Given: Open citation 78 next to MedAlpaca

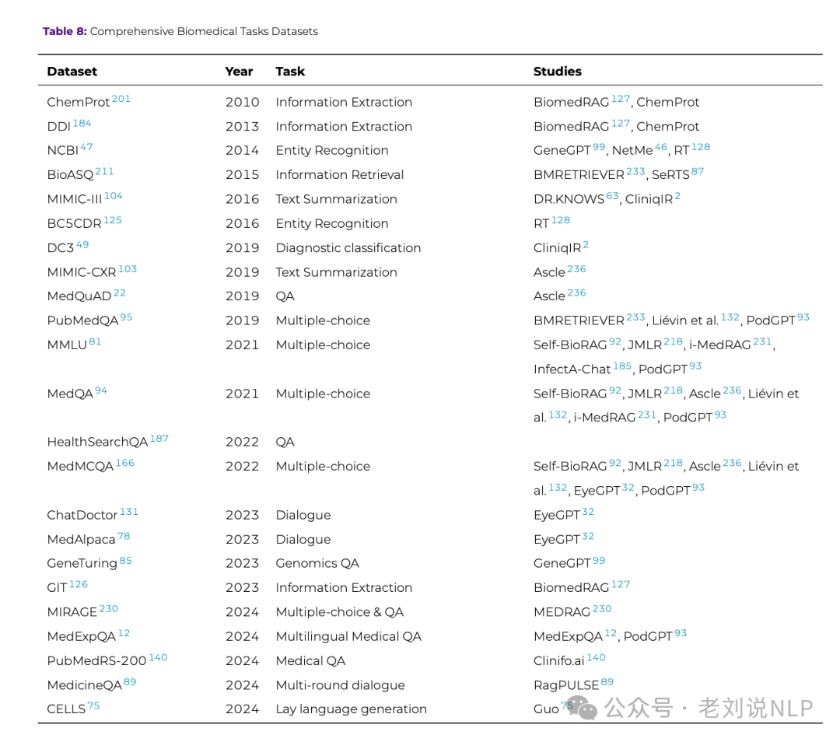Looking at the screenshot, I should pyautogui.click(x=124, y=536).
